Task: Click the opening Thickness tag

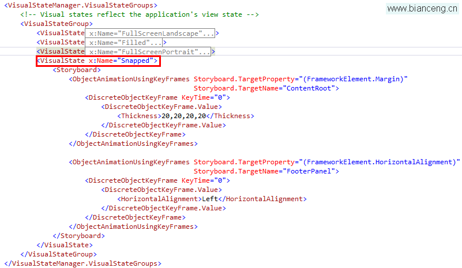Action: [140, 116]
